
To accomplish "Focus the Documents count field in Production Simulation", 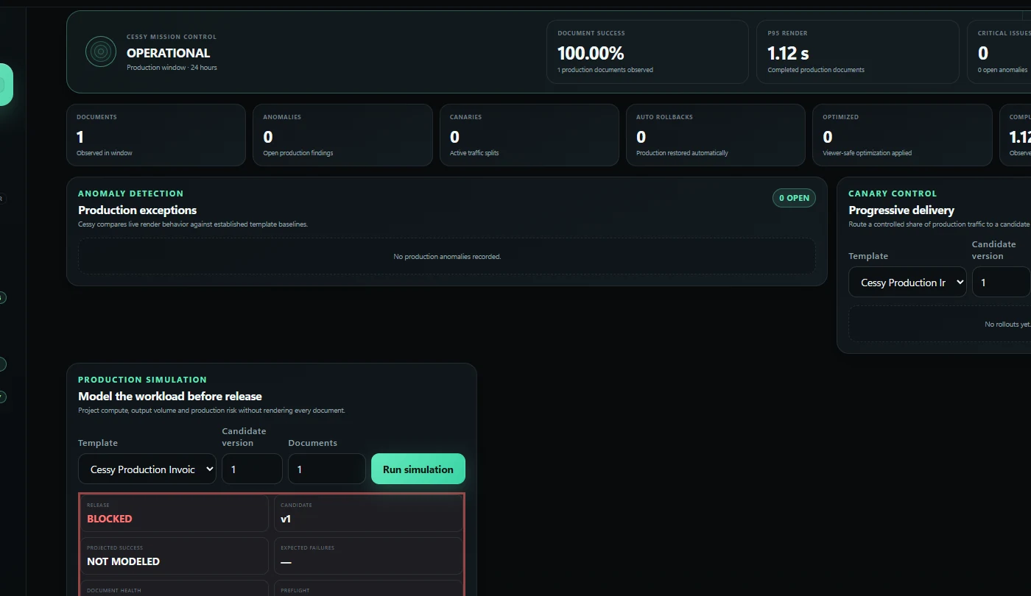I will (x=327, y=469).
